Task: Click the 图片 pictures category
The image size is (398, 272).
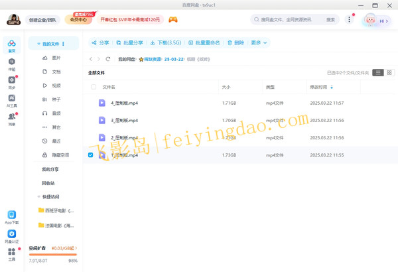Action: coord(52,58)
